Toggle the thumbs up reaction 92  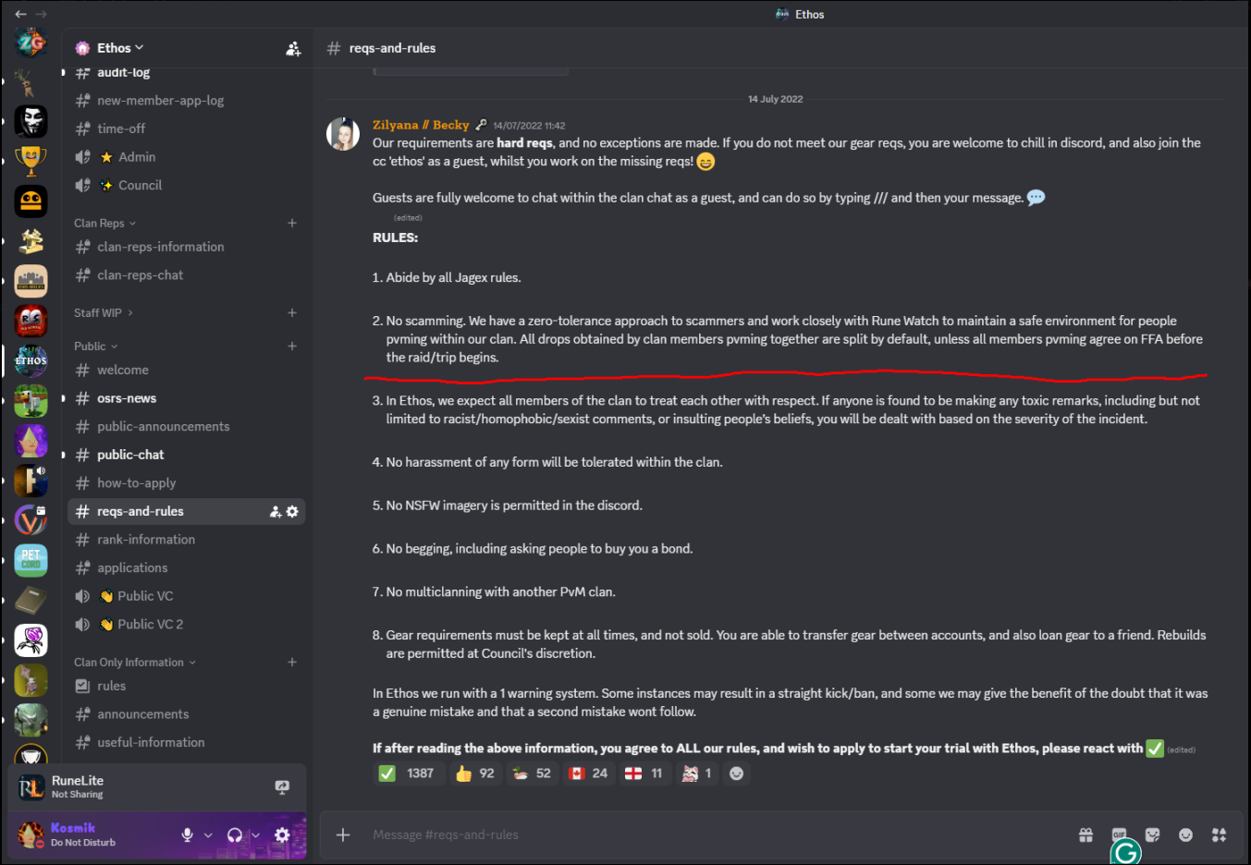pyautogui.click(x=475, y=774)
